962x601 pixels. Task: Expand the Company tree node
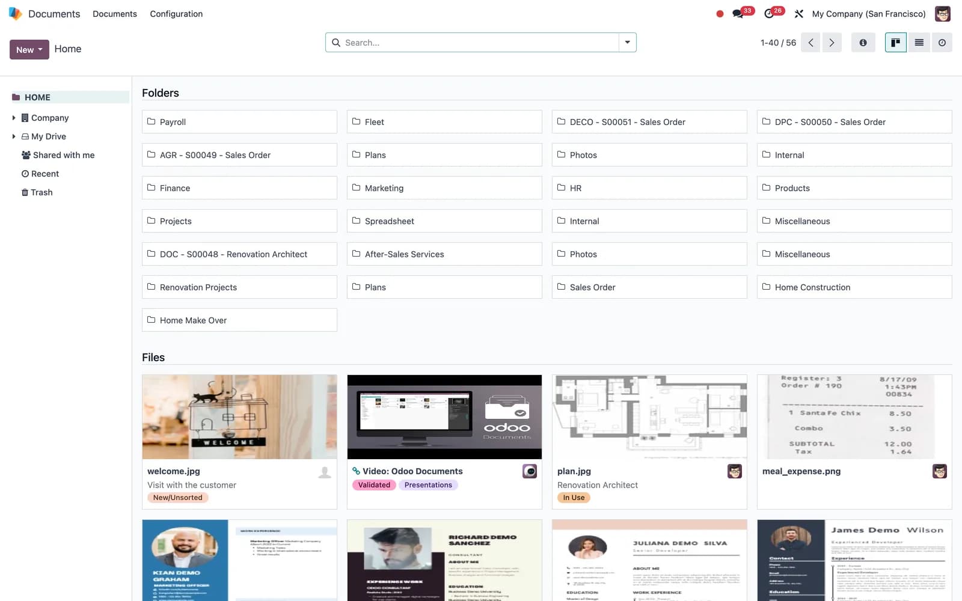click(x=14, y=118)
